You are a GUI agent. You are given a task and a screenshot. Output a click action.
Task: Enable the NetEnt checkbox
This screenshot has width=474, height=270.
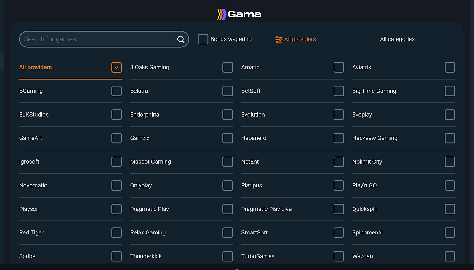click(x=339, y=162)
